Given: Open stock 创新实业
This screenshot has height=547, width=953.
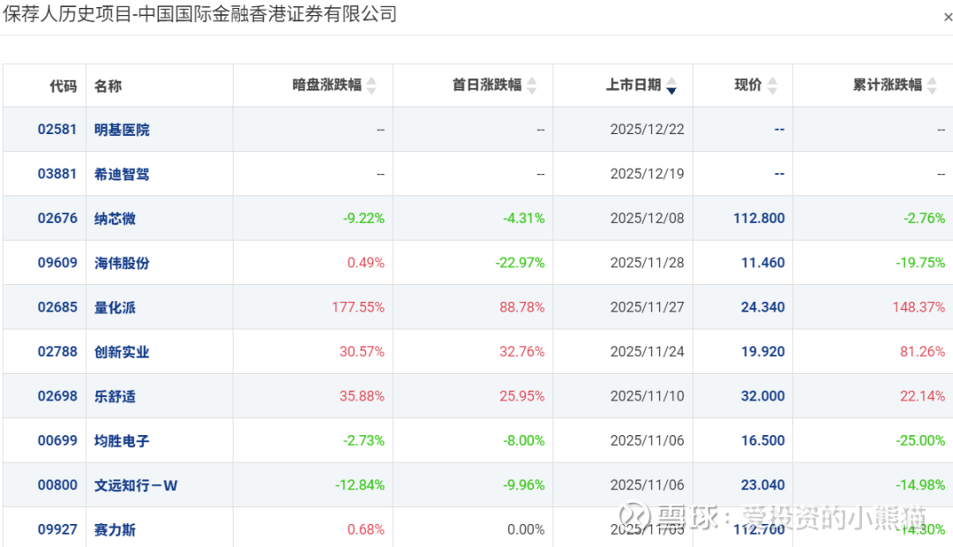Looking at the screenshot, I should click(122, 352).
